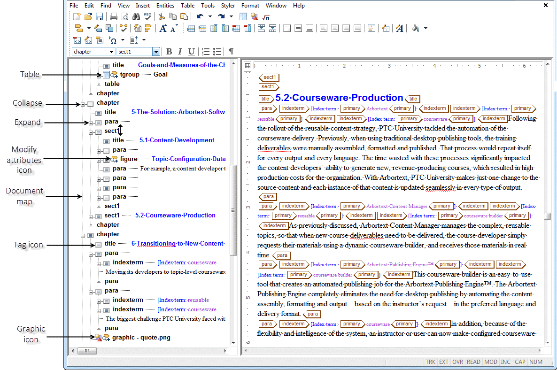Toggle Bold formatting
The width and height of the screenshot is (557, 370).
[169, 52]
